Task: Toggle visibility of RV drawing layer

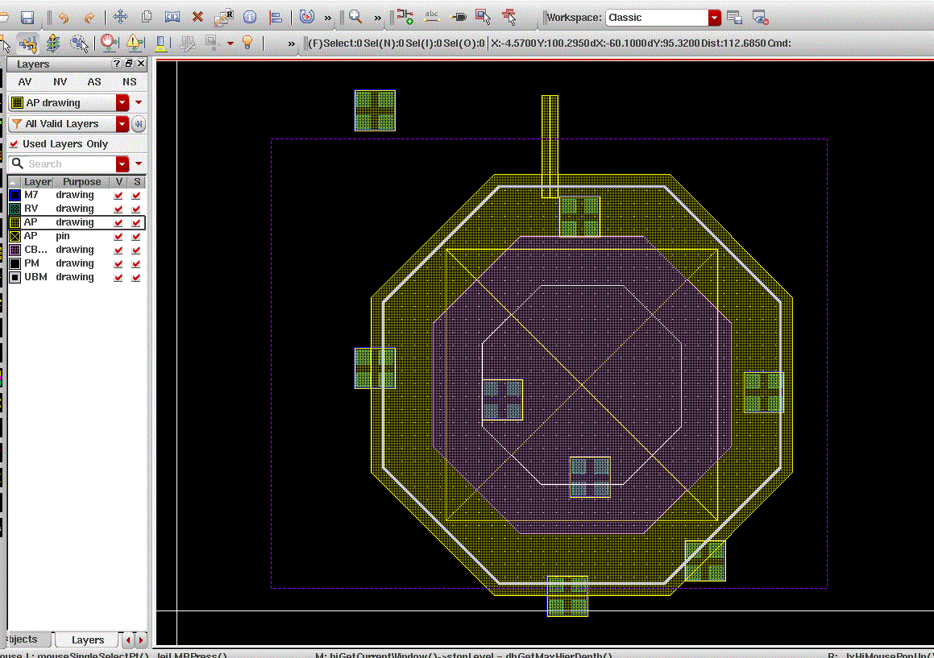Action: (x=118, y=209)
